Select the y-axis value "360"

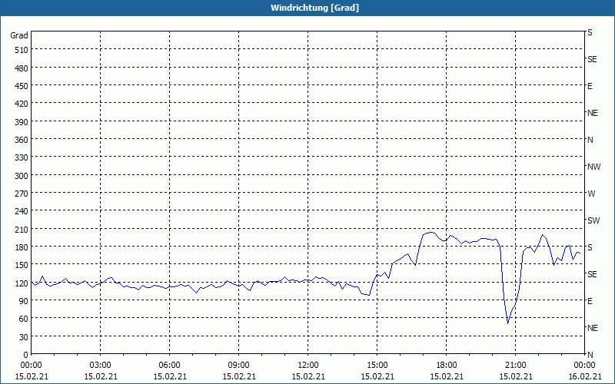22,140
